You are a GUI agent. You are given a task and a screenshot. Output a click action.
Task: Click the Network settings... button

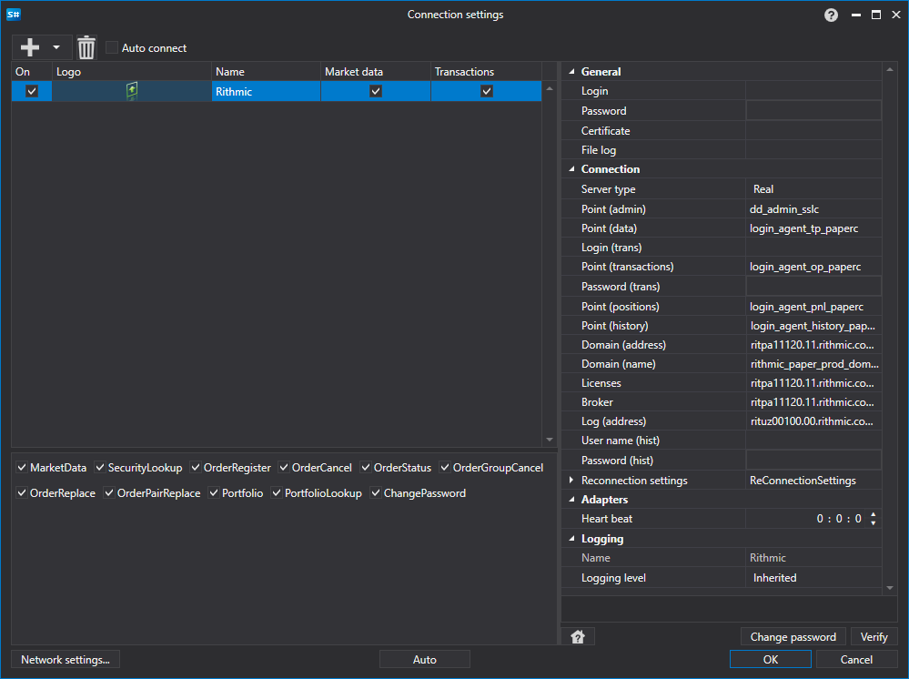pyautogui.click(x=66, y=660)
